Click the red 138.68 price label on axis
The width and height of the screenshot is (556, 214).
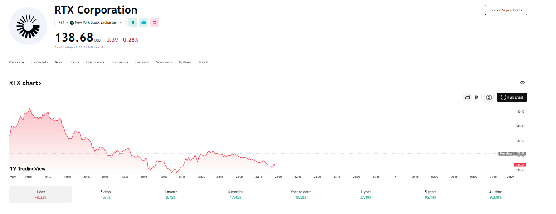coord(520,165)
